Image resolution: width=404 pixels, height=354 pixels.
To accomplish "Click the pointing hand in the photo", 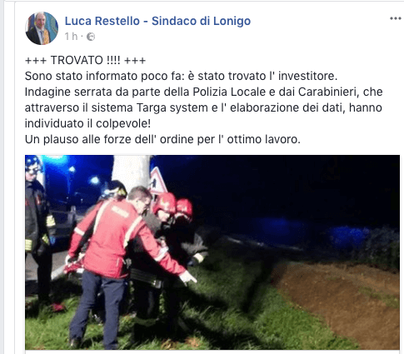I will pos(188,277).
